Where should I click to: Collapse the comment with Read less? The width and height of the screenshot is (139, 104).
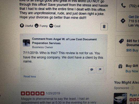tap(30, 76)
